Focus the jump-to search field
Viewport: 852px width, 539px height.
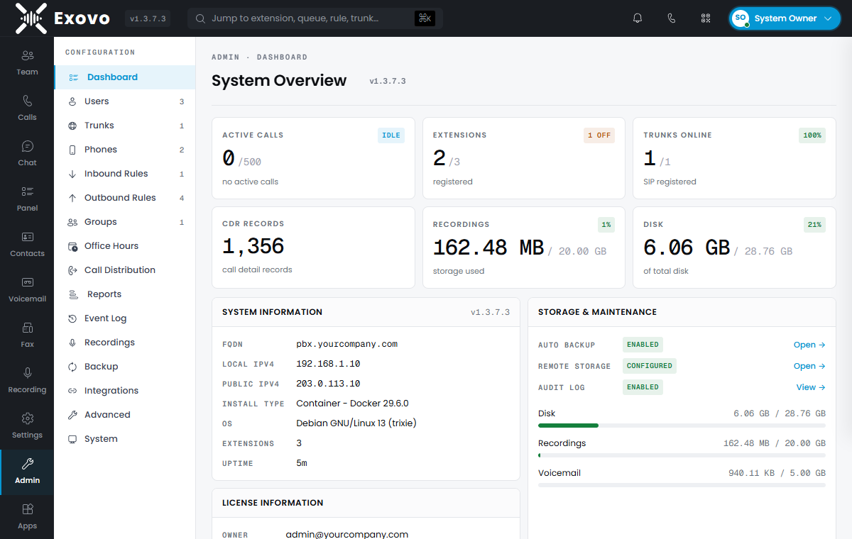coord(315,18)
